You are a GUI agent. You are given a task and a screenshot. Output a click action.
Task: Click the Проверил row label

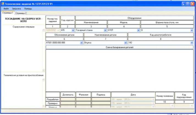[x=53, y=103]
